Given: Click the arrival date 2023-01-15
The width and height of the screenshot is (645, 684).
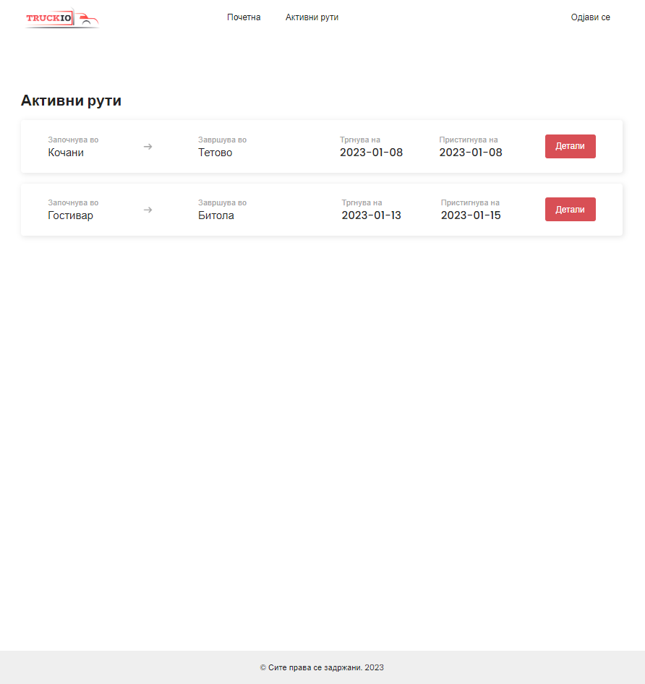Looking at the screenshot, I should [x=471, y=215].
